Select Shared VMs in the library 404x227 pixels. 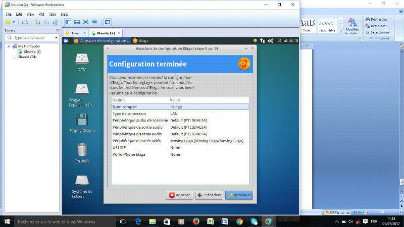click(x=27, y=57)
